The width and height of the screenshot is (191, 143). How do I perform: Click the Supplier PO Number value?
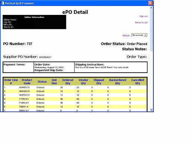[x=45, y=57]
